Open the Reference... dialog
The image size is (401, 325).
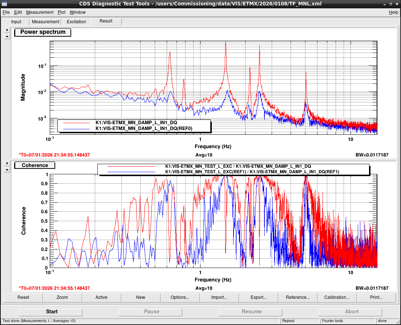(298, 297)
